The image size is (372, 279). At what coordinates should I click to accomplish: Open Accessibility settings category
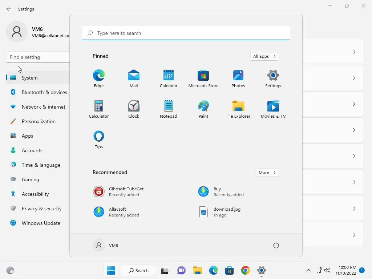pos(38,194)
